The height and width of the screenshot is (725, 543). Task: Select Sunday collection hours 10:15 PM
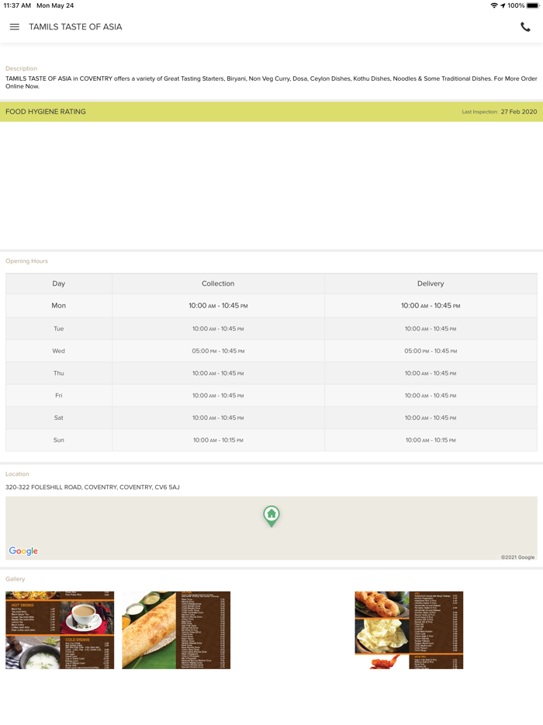pyautogui.click(x=218, y=439)
